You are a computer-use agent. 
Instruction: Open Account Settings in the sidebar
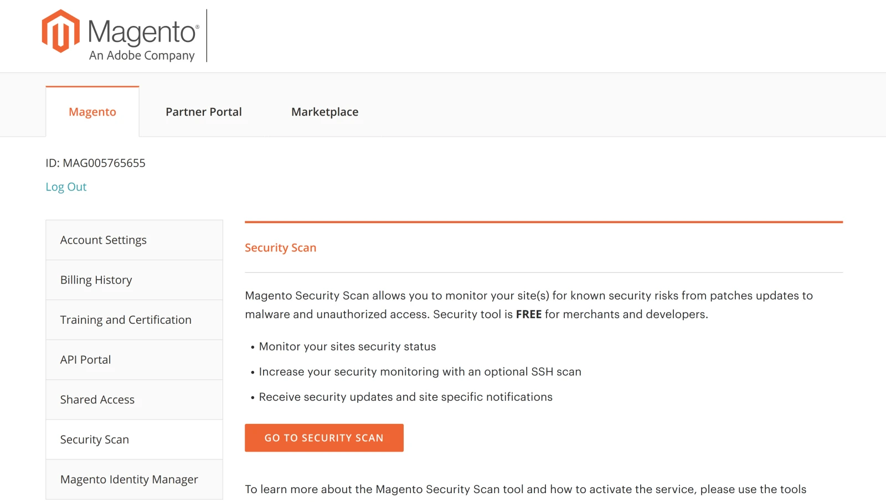pyautogui.click(x=104, y=240)
